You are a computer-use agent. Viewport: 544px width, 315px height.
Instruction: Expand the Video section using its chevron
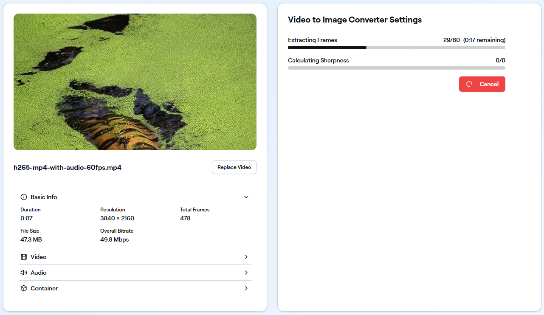[x=246, y=257]
